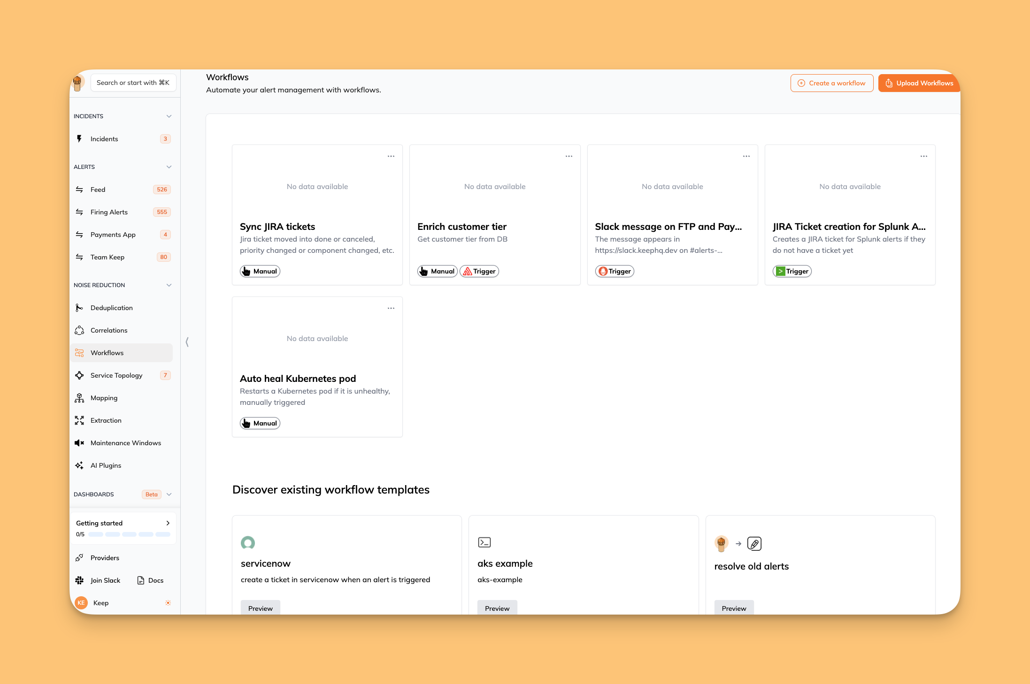Click the AI Plugins sparkle icon

click(79, 465)
